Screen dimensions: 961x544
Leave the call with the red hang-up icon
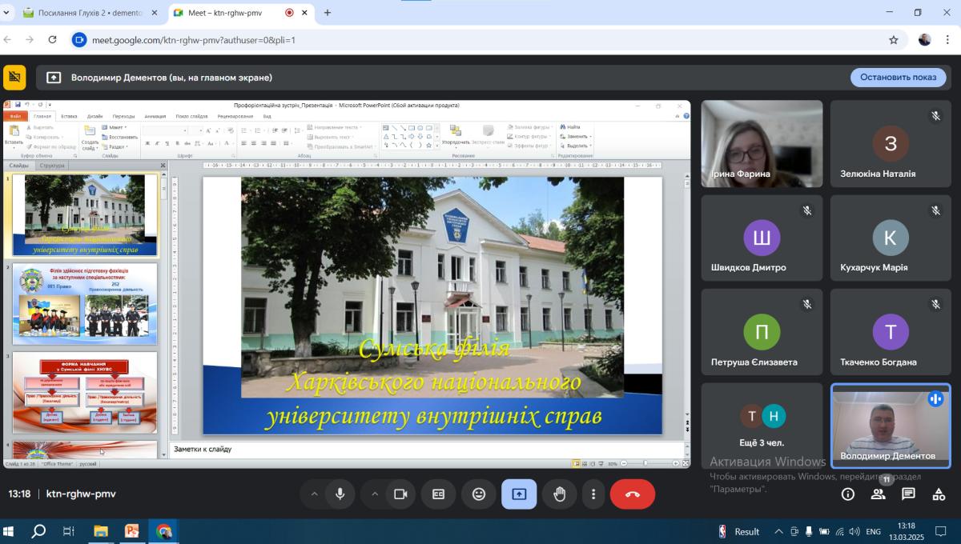pyautogui.click(x=632, y=494)
